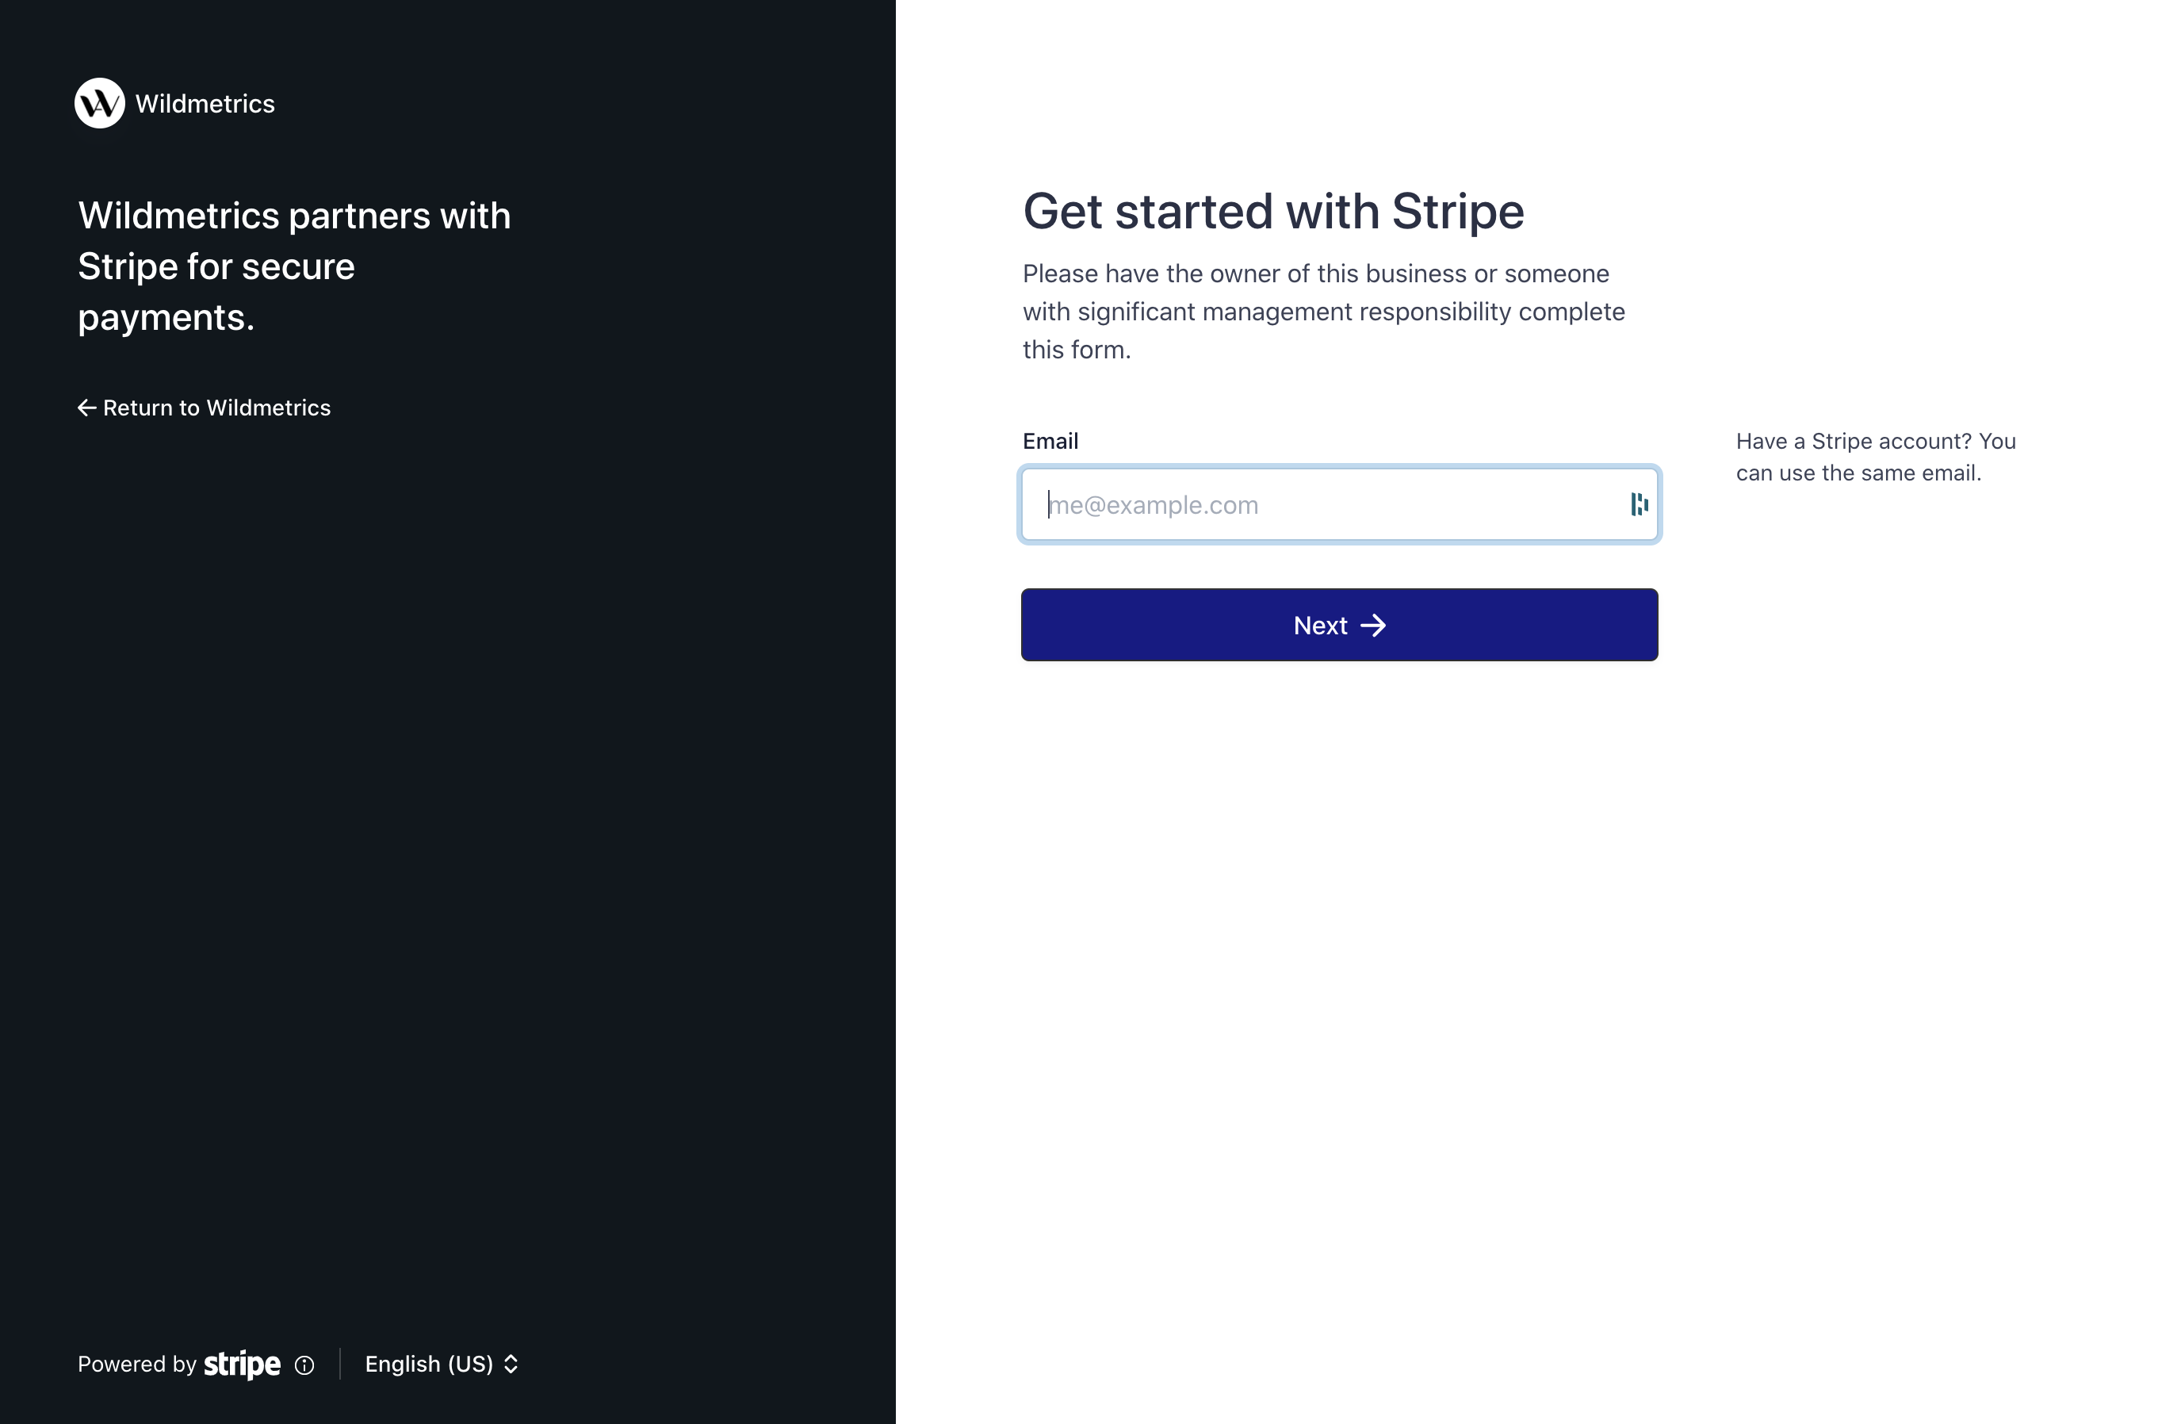Click the Wildmetrics round logo icon

point(100,104)
